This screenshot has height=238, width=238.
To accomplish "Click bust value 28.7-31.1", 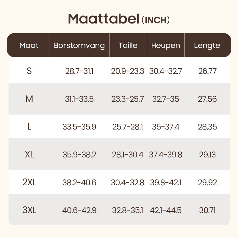I will (x=79, y=71).
